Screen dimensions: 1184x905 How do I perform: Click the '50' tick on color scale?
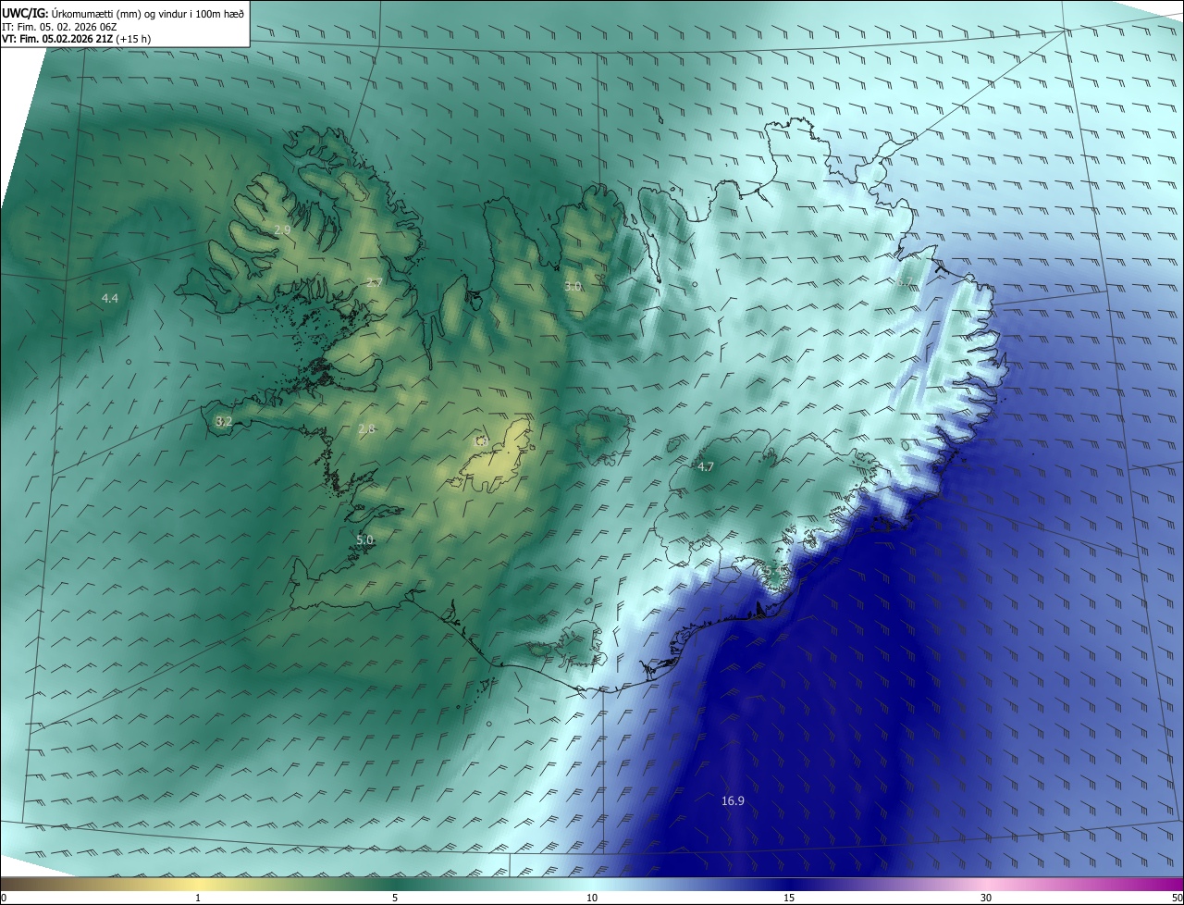tap(1177, 898)
